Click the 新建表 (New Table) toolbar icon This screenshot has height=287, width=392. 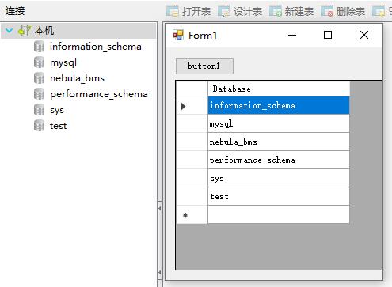pyautogui.click(x=276, y=11)
